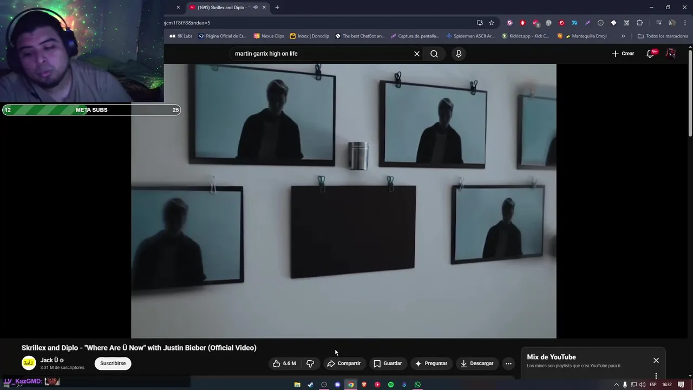Click Compartir to share video

coord(344,363)
